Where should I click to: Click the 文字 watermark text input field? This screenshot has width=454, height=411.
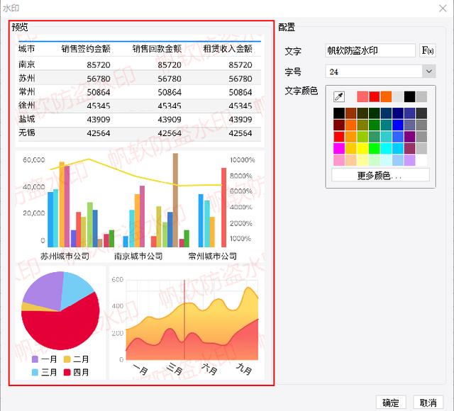pyautogui.click(x=370, y=50)
